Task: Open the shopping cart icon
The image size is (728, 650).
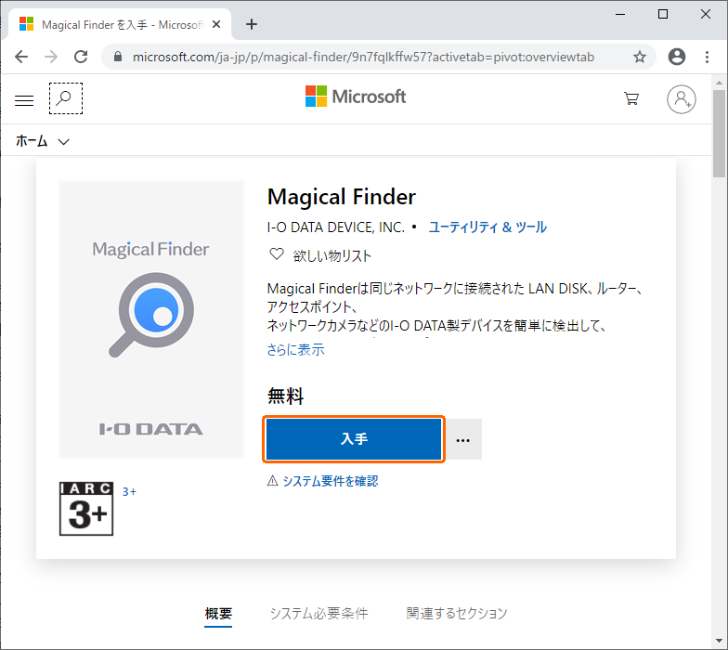Action: coord(631,98)
